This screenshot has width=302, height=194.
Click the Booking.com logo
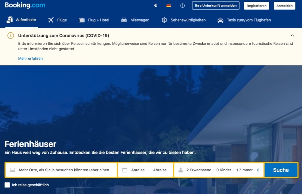pos(25,5)
